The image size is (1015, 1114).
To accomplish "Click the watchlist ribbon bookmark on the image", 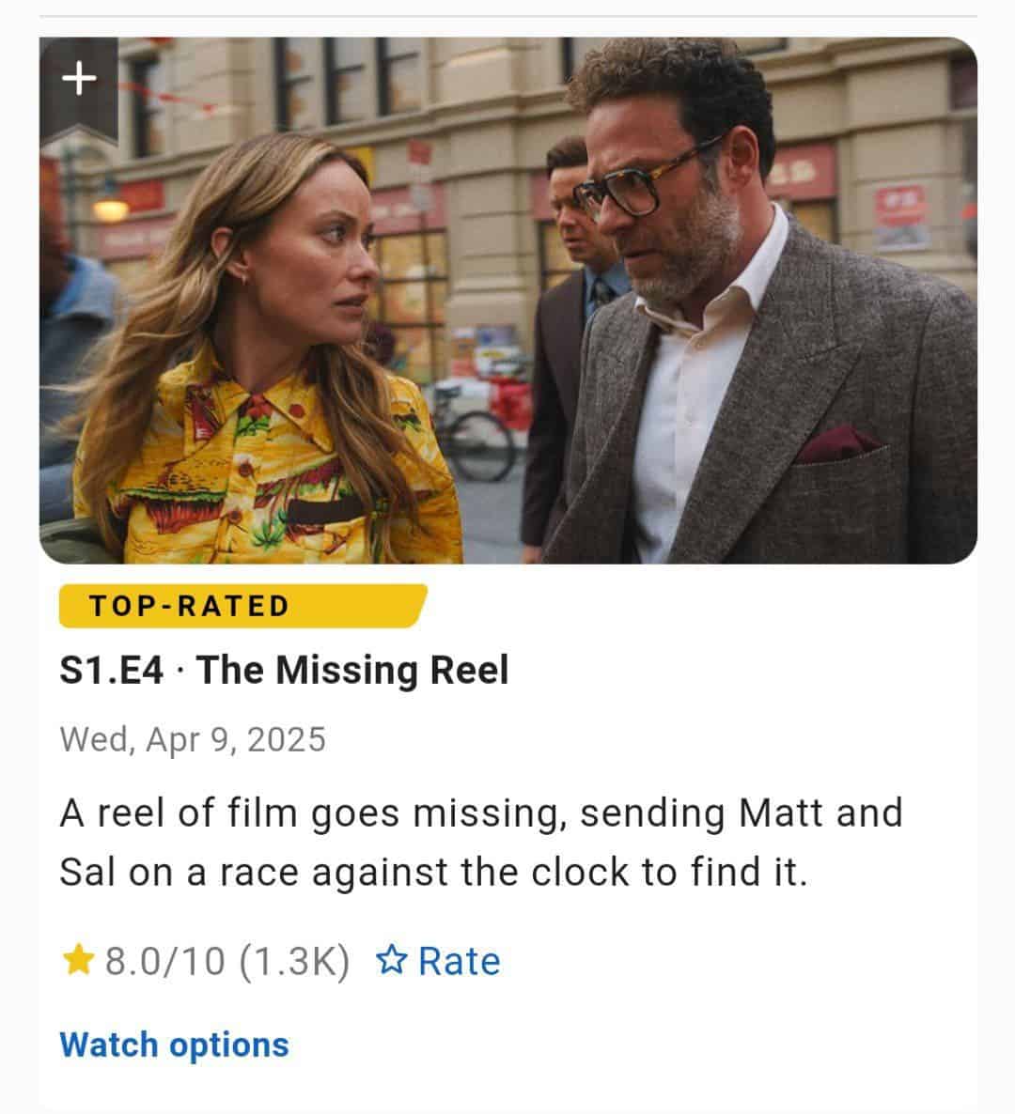I will coord(79,90).
